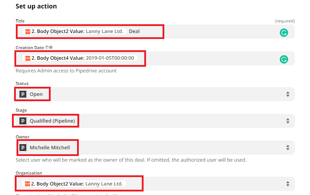Click the Grammarly icon in the Title field
This screenshot has height=195, width=310.
(x=284, y=33)
